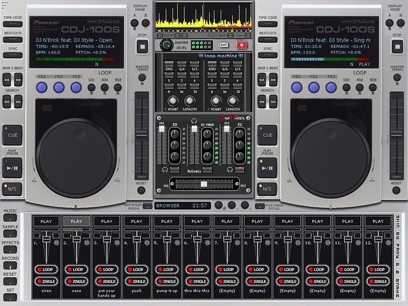This screenshot has width=408, height=306.
Task: Click the MASTER LEVEL knob
Action: pos(166,45)
